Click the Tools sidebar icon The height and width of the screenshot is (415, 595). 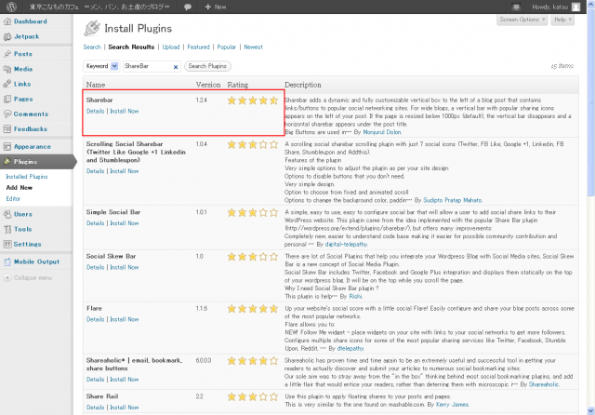pos(7,229)
